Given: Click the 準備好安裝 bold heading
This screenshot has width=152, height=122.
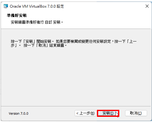Looking at the screenshot, I should pyautogui.click(x=17, y=16).
